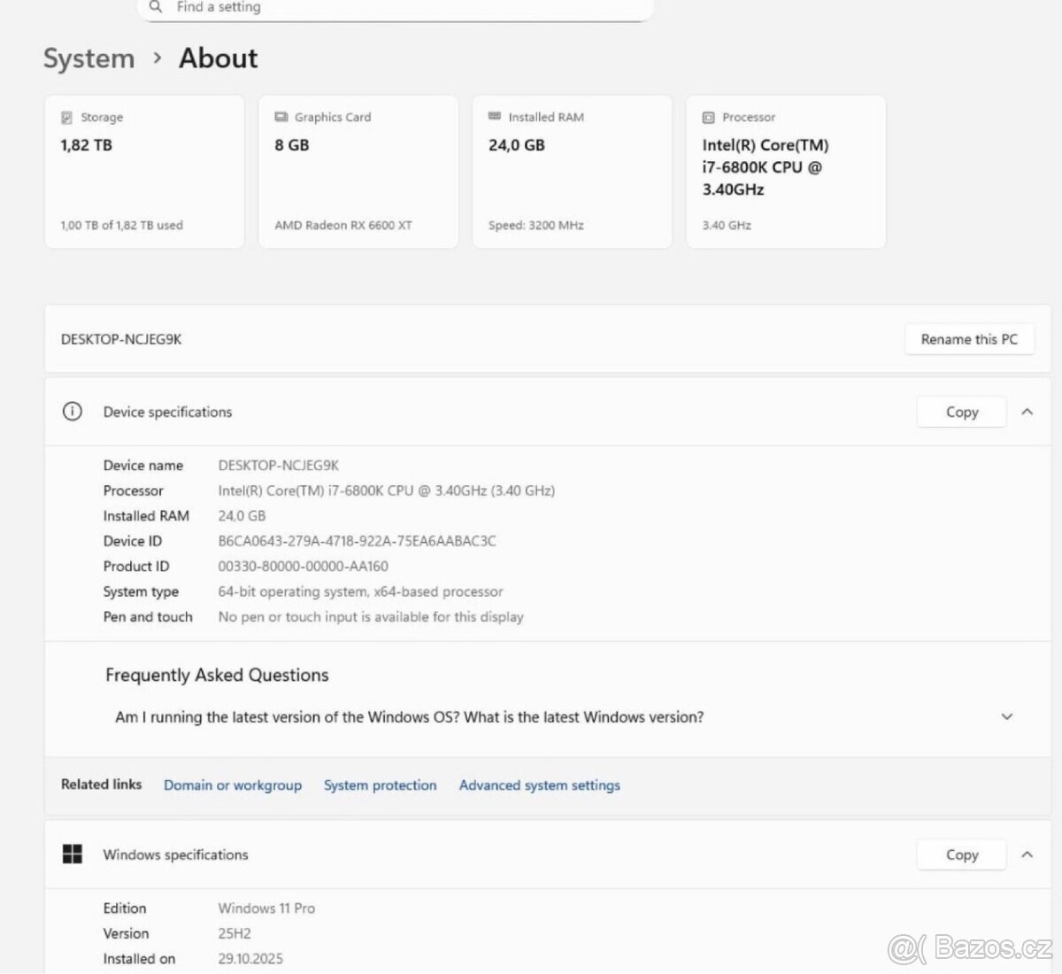This screenshot has height=974, width=1062.
Task: Open the Graphics Card 8 GB card
Action: (x=358, y=172)
